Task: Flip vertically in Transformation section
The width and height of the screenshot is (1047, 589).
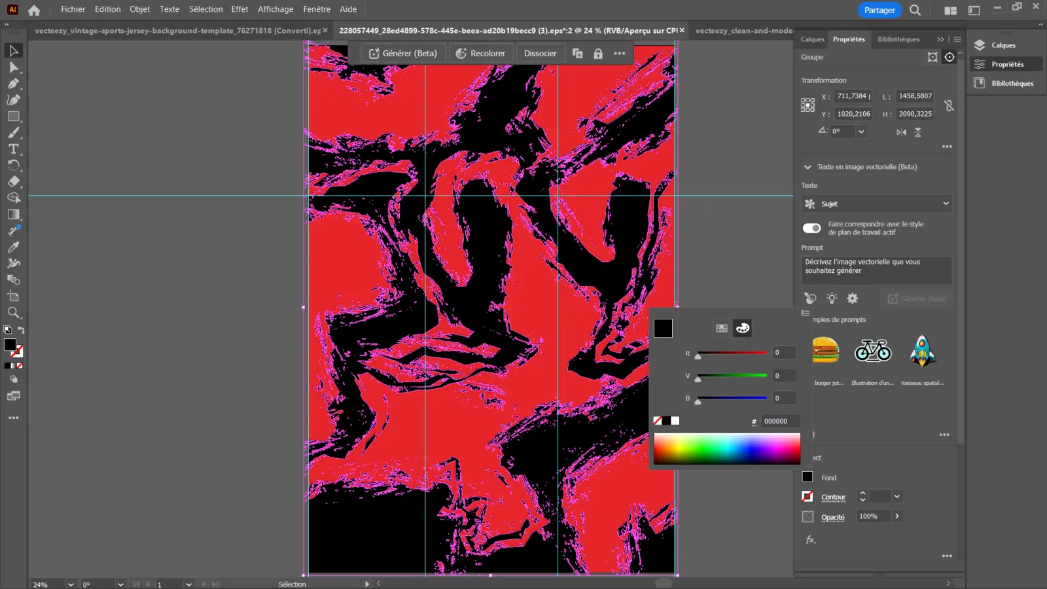Action: pyautogui.click(x=918, y=132)
